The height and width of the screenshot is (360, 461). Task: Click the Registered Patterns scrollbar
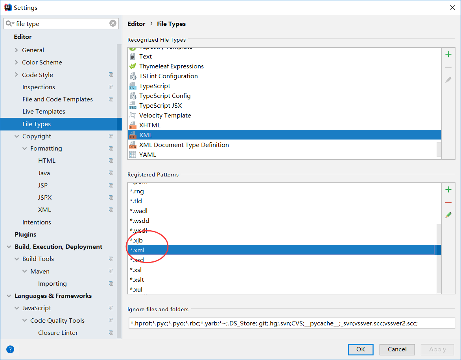tap(439, 258)
